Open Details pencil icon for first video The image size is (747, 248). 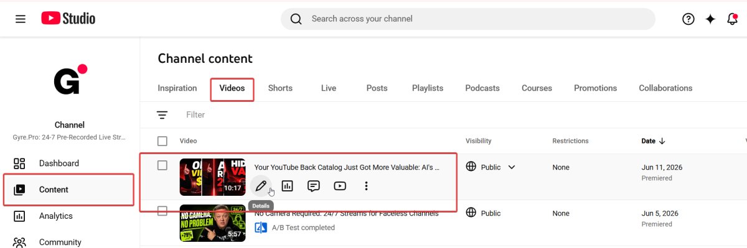point(261,186)
